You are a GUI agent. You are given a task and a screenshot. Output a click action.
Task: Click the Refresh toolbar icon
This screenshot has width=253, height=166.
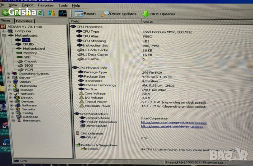(40, 13)
